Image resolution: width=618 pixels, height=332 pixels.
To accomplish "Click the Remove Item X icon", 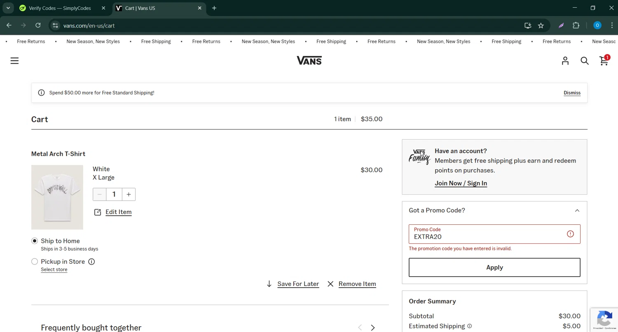I will click(x=330, y=284).
